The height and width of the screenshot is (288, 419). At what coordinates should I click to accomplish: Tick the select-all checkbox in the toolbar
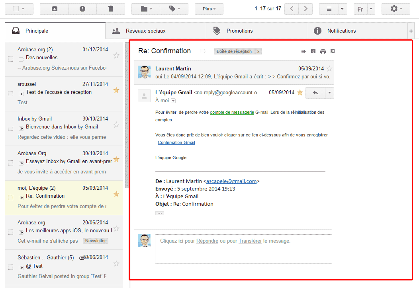(16, 8)
